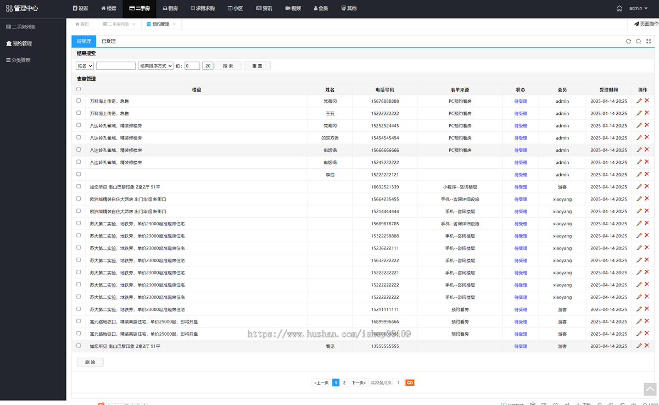Click the 搜 索 search button

(x=228, y=66)
